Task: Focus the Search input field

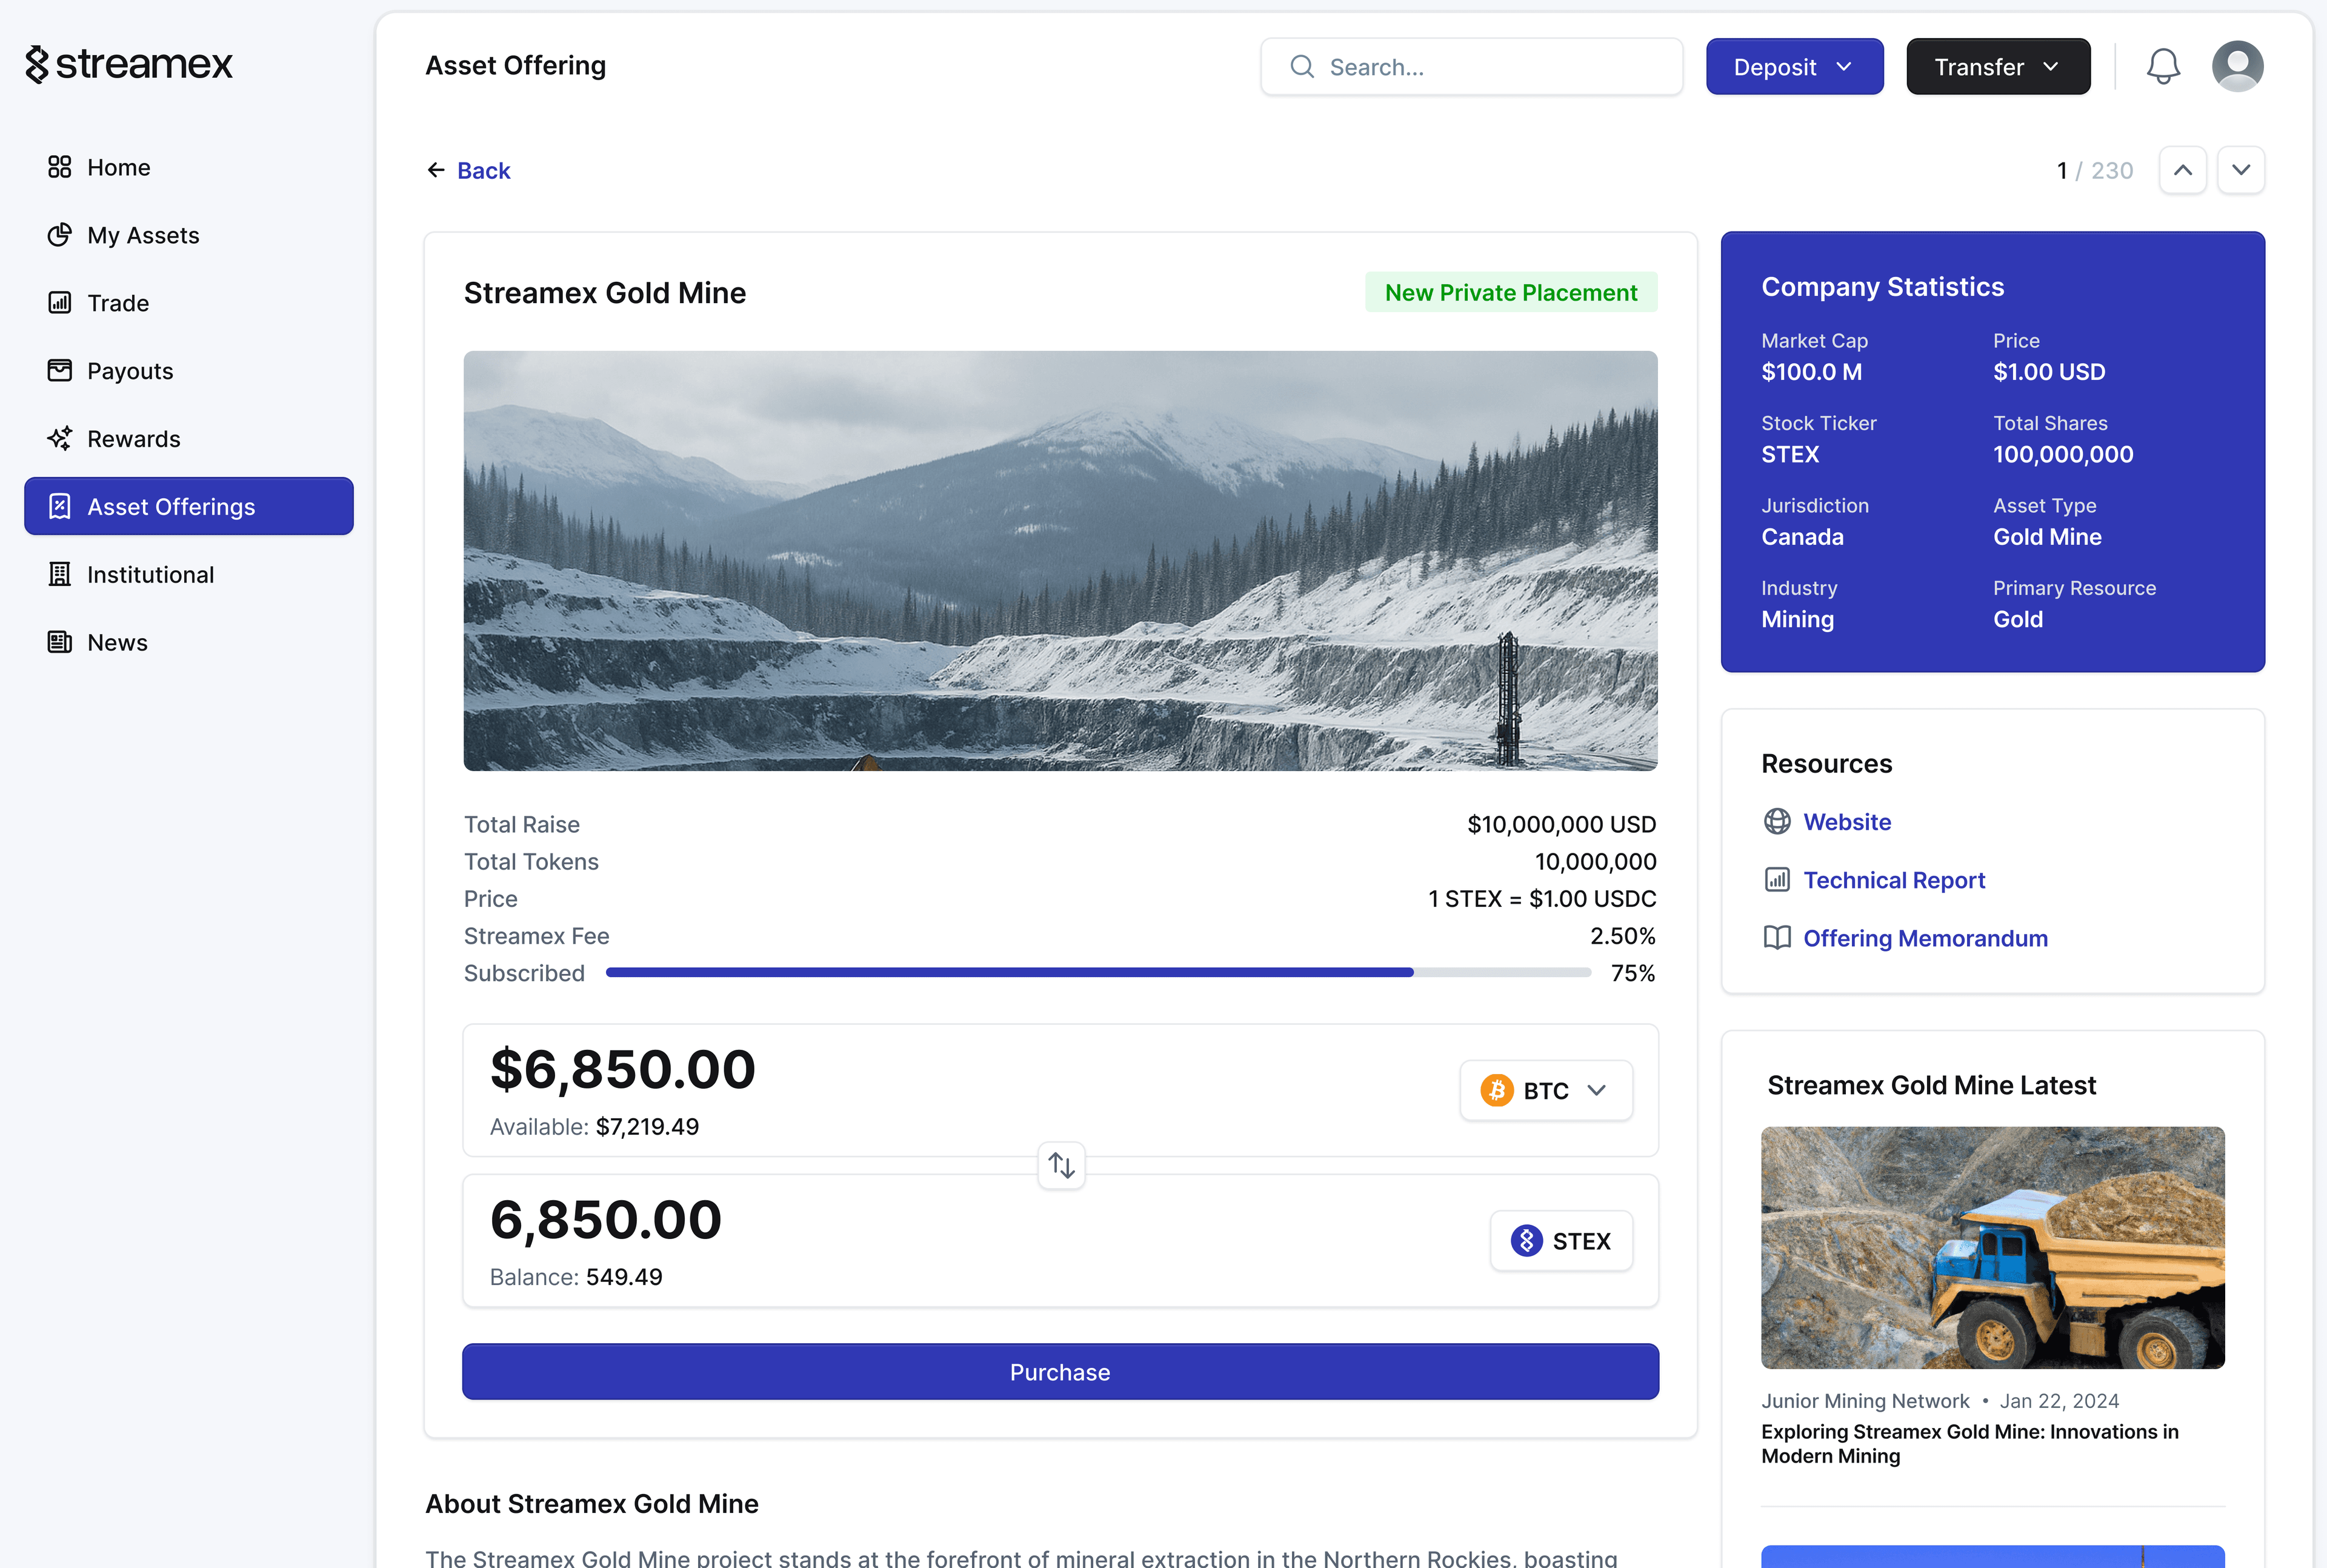Action: coord(1471,67)
